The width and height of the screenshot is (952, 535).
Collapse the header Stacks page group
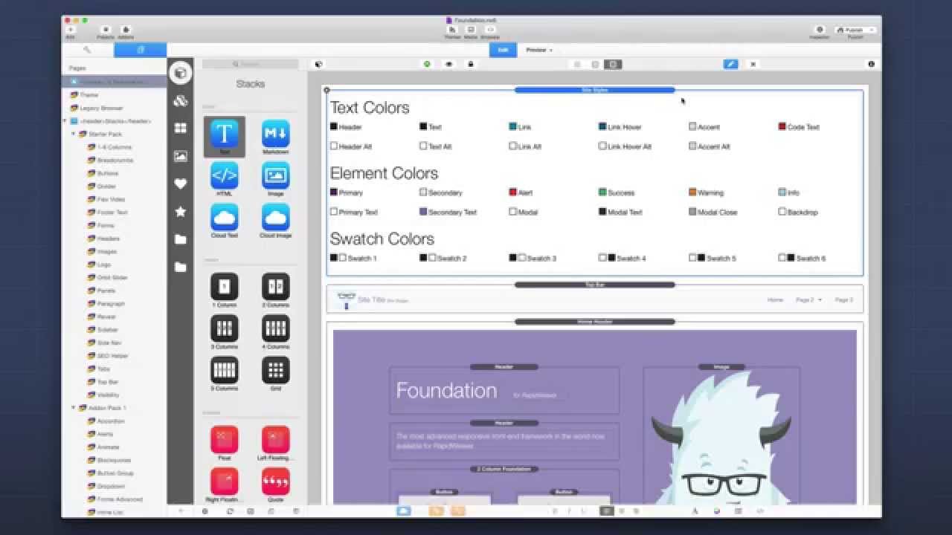[65, 120]
